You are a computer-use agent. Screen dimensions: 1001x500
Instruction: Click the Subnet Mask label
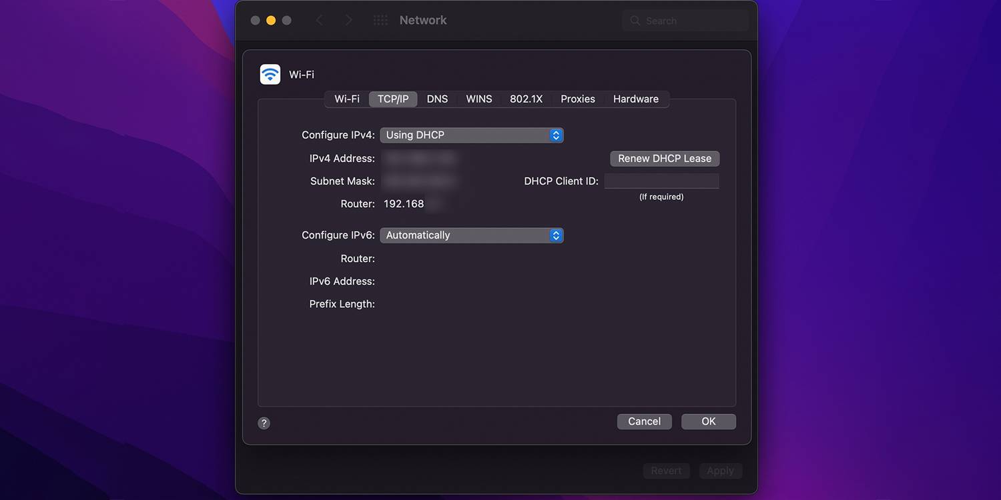342,181
